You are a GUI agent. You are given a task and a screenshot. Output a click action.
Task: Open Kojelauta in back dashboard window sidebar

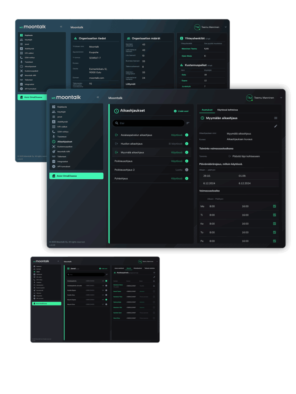[27, 35]
